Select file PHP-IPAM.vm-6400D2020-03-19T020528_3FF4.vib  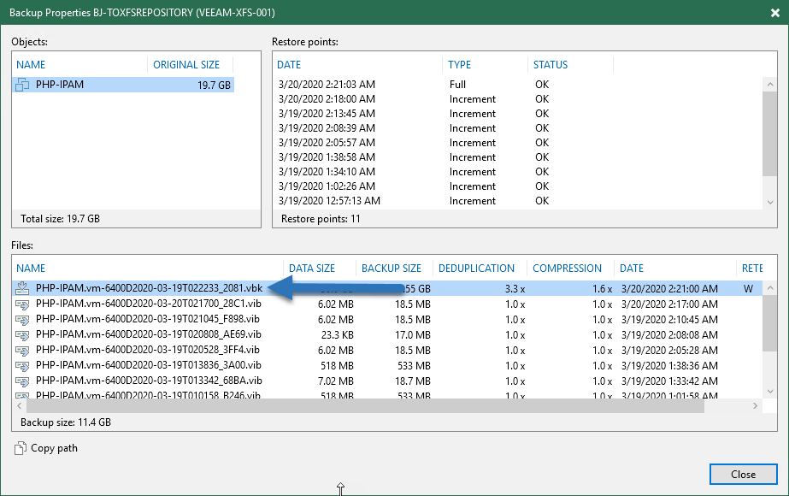(x=147, y=350)
